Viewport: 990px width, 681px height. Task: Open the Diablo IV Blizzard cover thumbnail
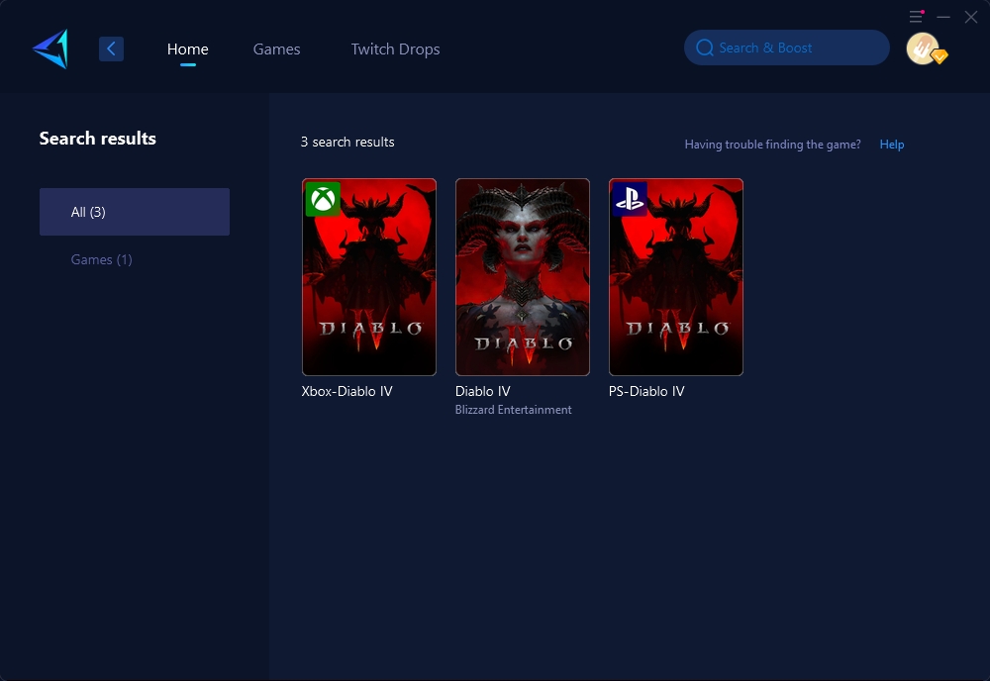(523, 277)
